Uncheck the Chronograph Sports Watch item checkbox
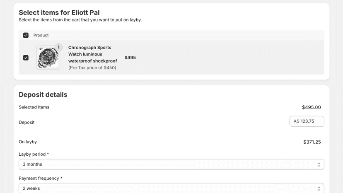Viewport: 343px width, 193px height. click(26, 58)
